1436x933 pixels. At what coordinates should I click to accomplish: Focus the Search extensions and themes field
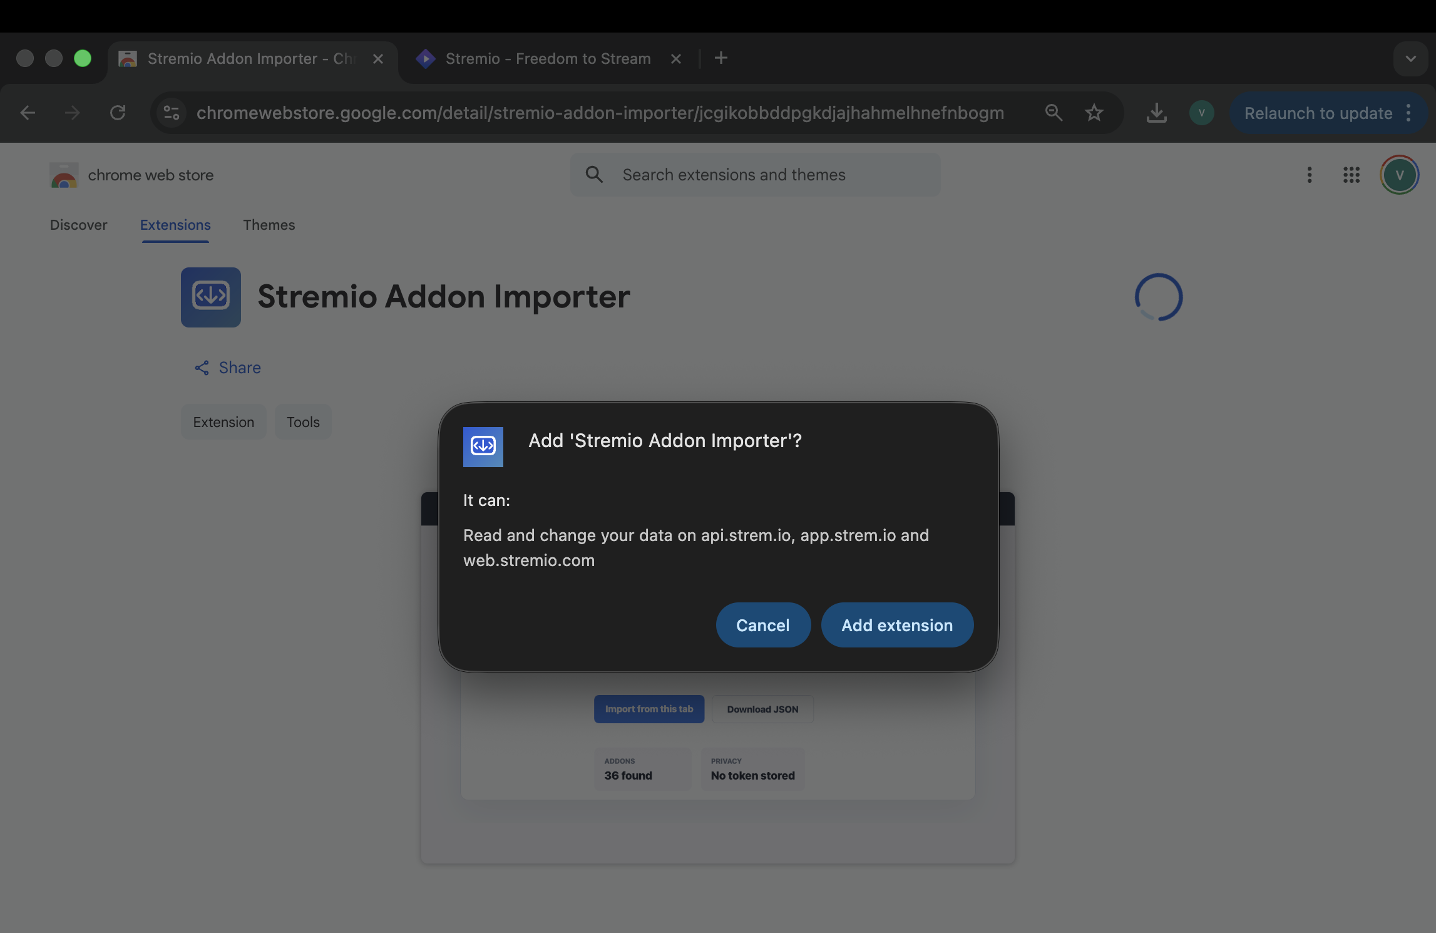(x=755, y=175)
